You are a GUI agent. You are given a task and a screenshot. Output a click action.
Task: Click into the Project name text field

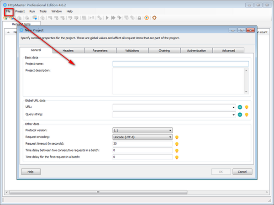click(180, 64)
